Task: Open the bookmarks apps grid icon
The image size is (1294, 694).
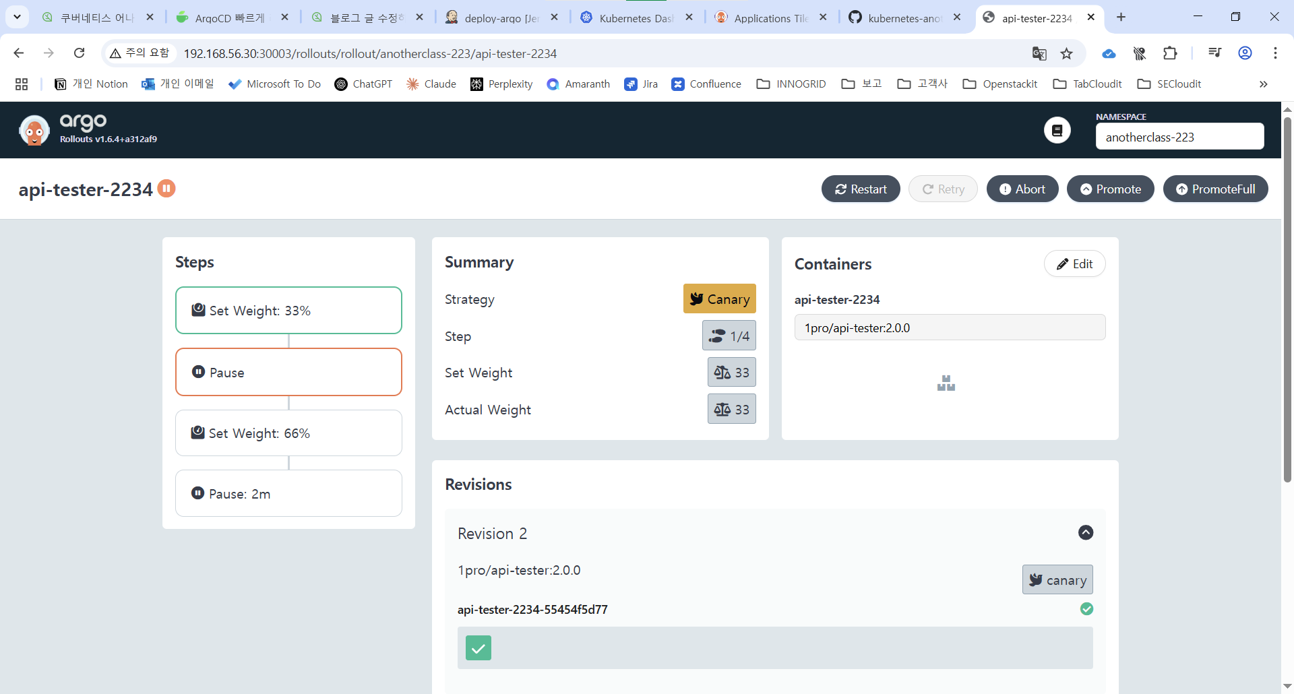Action: 22,84
